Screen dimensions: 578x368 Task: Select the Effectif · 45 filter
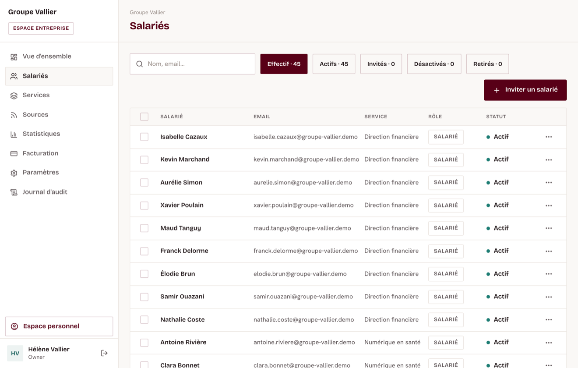click(284, 64)
